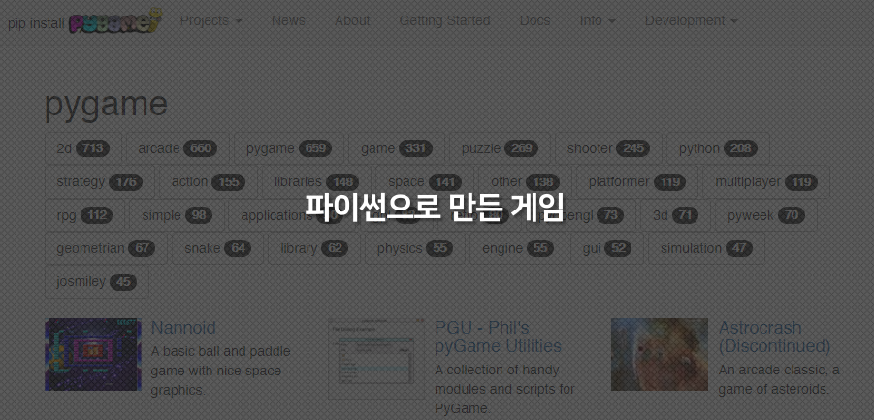Select the space tag

pos(425,182)
